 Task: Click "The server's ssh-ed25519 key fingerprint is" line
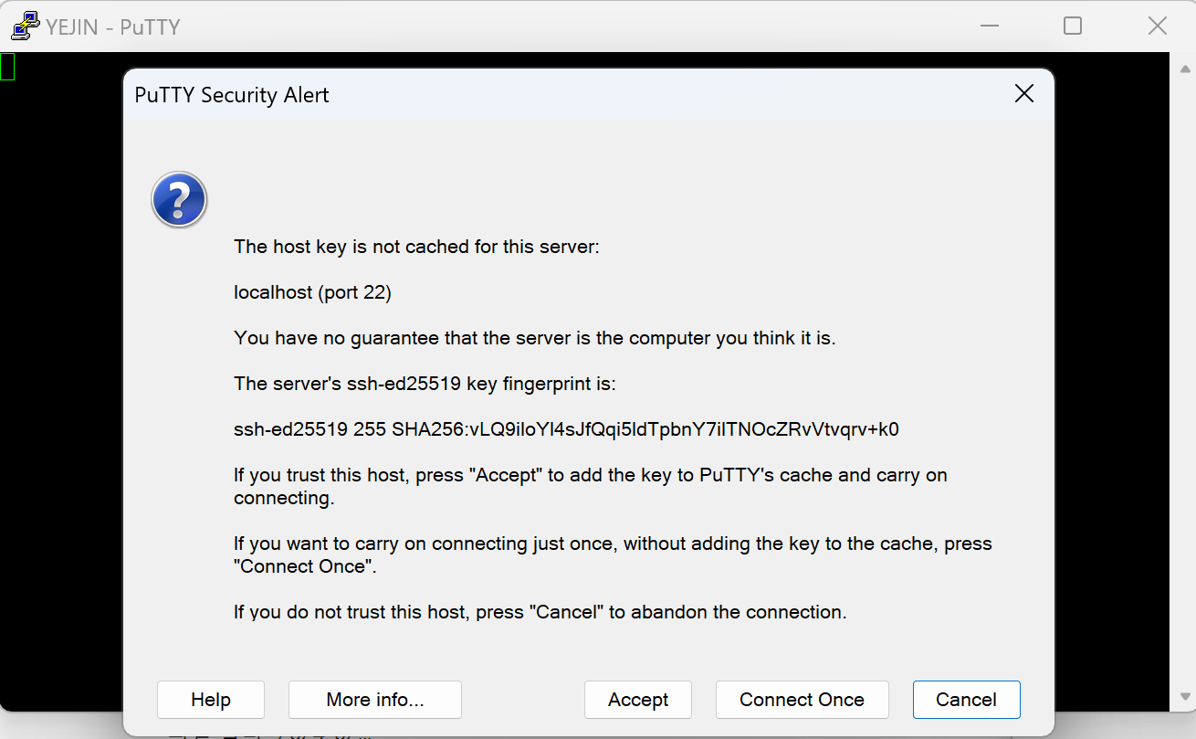point(425,384)
